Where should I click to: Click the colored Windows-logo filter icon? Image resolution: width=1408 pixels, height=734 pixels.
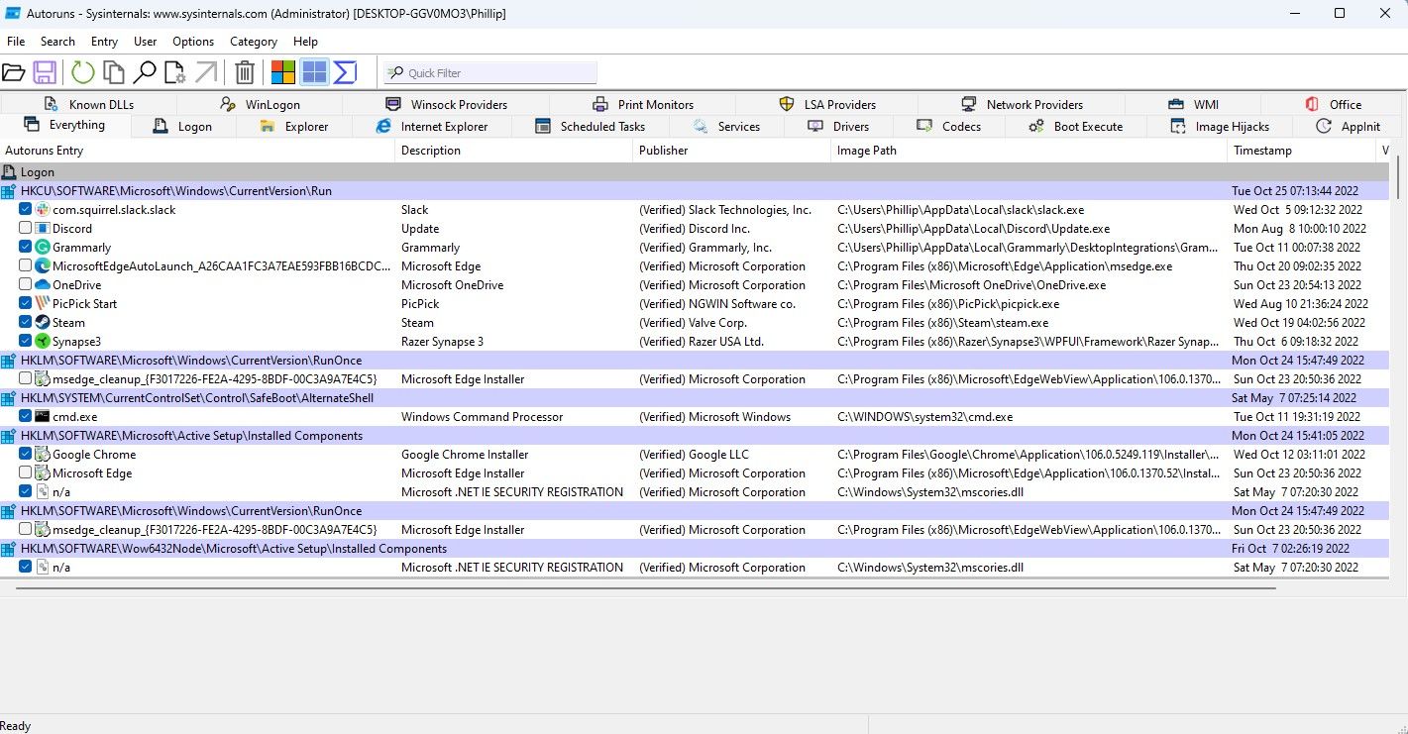click(x=281, y=71)
